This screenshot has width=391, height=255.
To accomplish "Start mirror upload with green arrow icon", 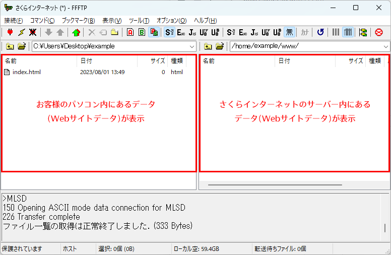I will [76, 32].
